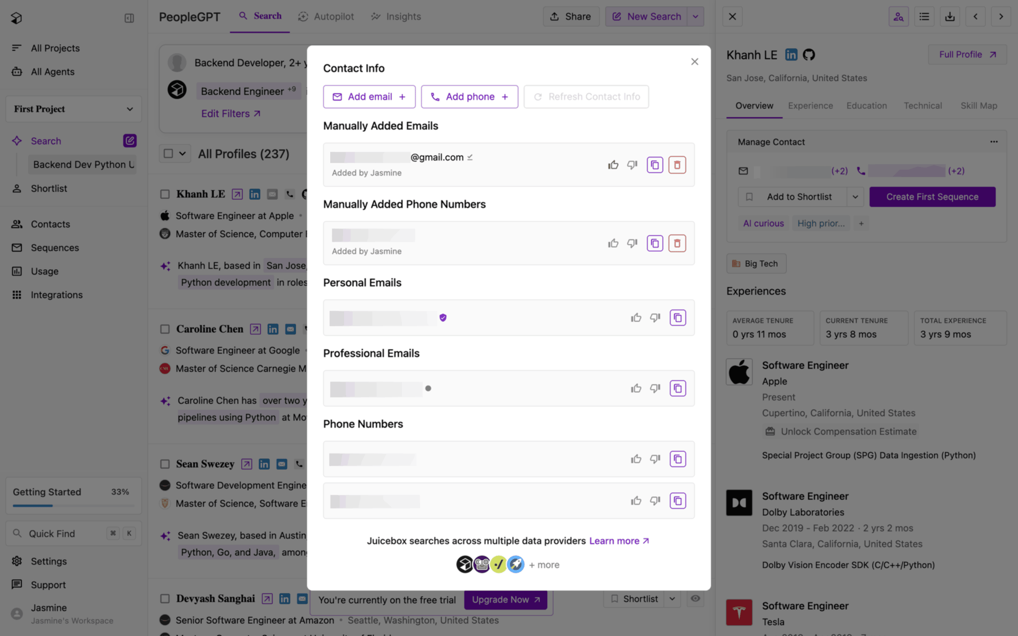Open All Agents in sidebar
Viewport: 1018px width, 636px height.
[52, 72]
